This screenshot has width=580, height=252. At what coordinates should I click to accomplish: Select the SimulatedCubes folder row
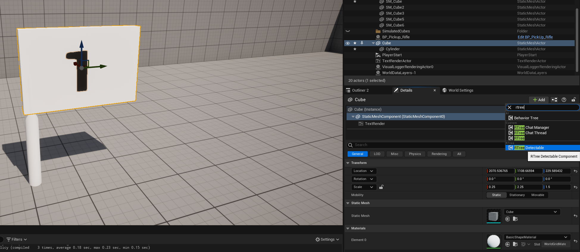(x=396, y=31)
